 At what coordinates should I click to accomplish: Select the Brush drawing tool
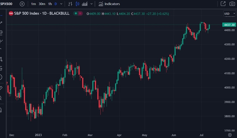(x=1, y=41)
